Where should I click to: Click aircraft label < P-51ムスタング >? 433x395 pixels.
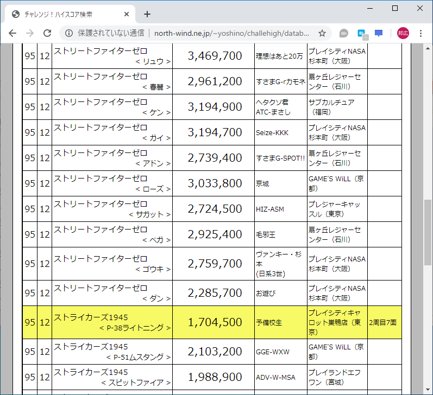point(139,357)
